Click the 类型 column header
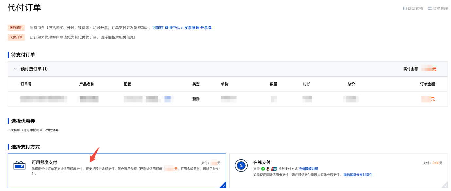This screenshot has width=451, height=191. point(196,84)
